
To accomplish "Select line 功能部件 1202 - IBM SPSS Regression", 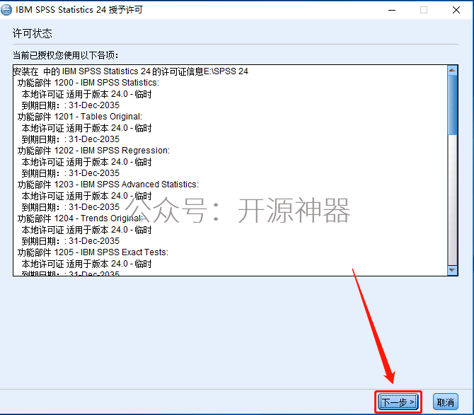I will (93, 151).
